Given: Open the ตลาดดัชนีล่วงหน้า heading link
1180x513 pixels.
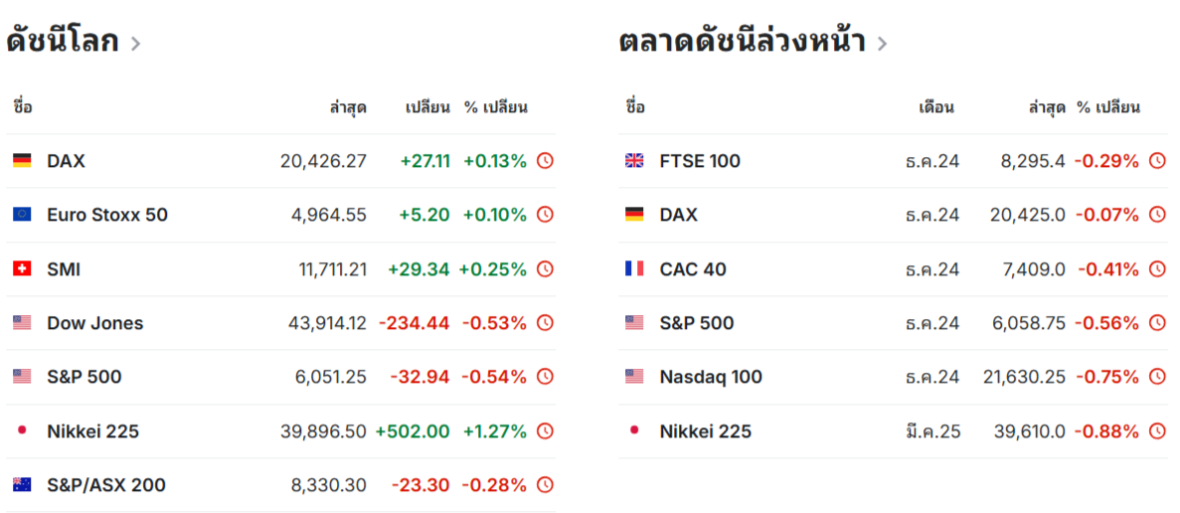Looking at the screenshot, I should point(742,42).
